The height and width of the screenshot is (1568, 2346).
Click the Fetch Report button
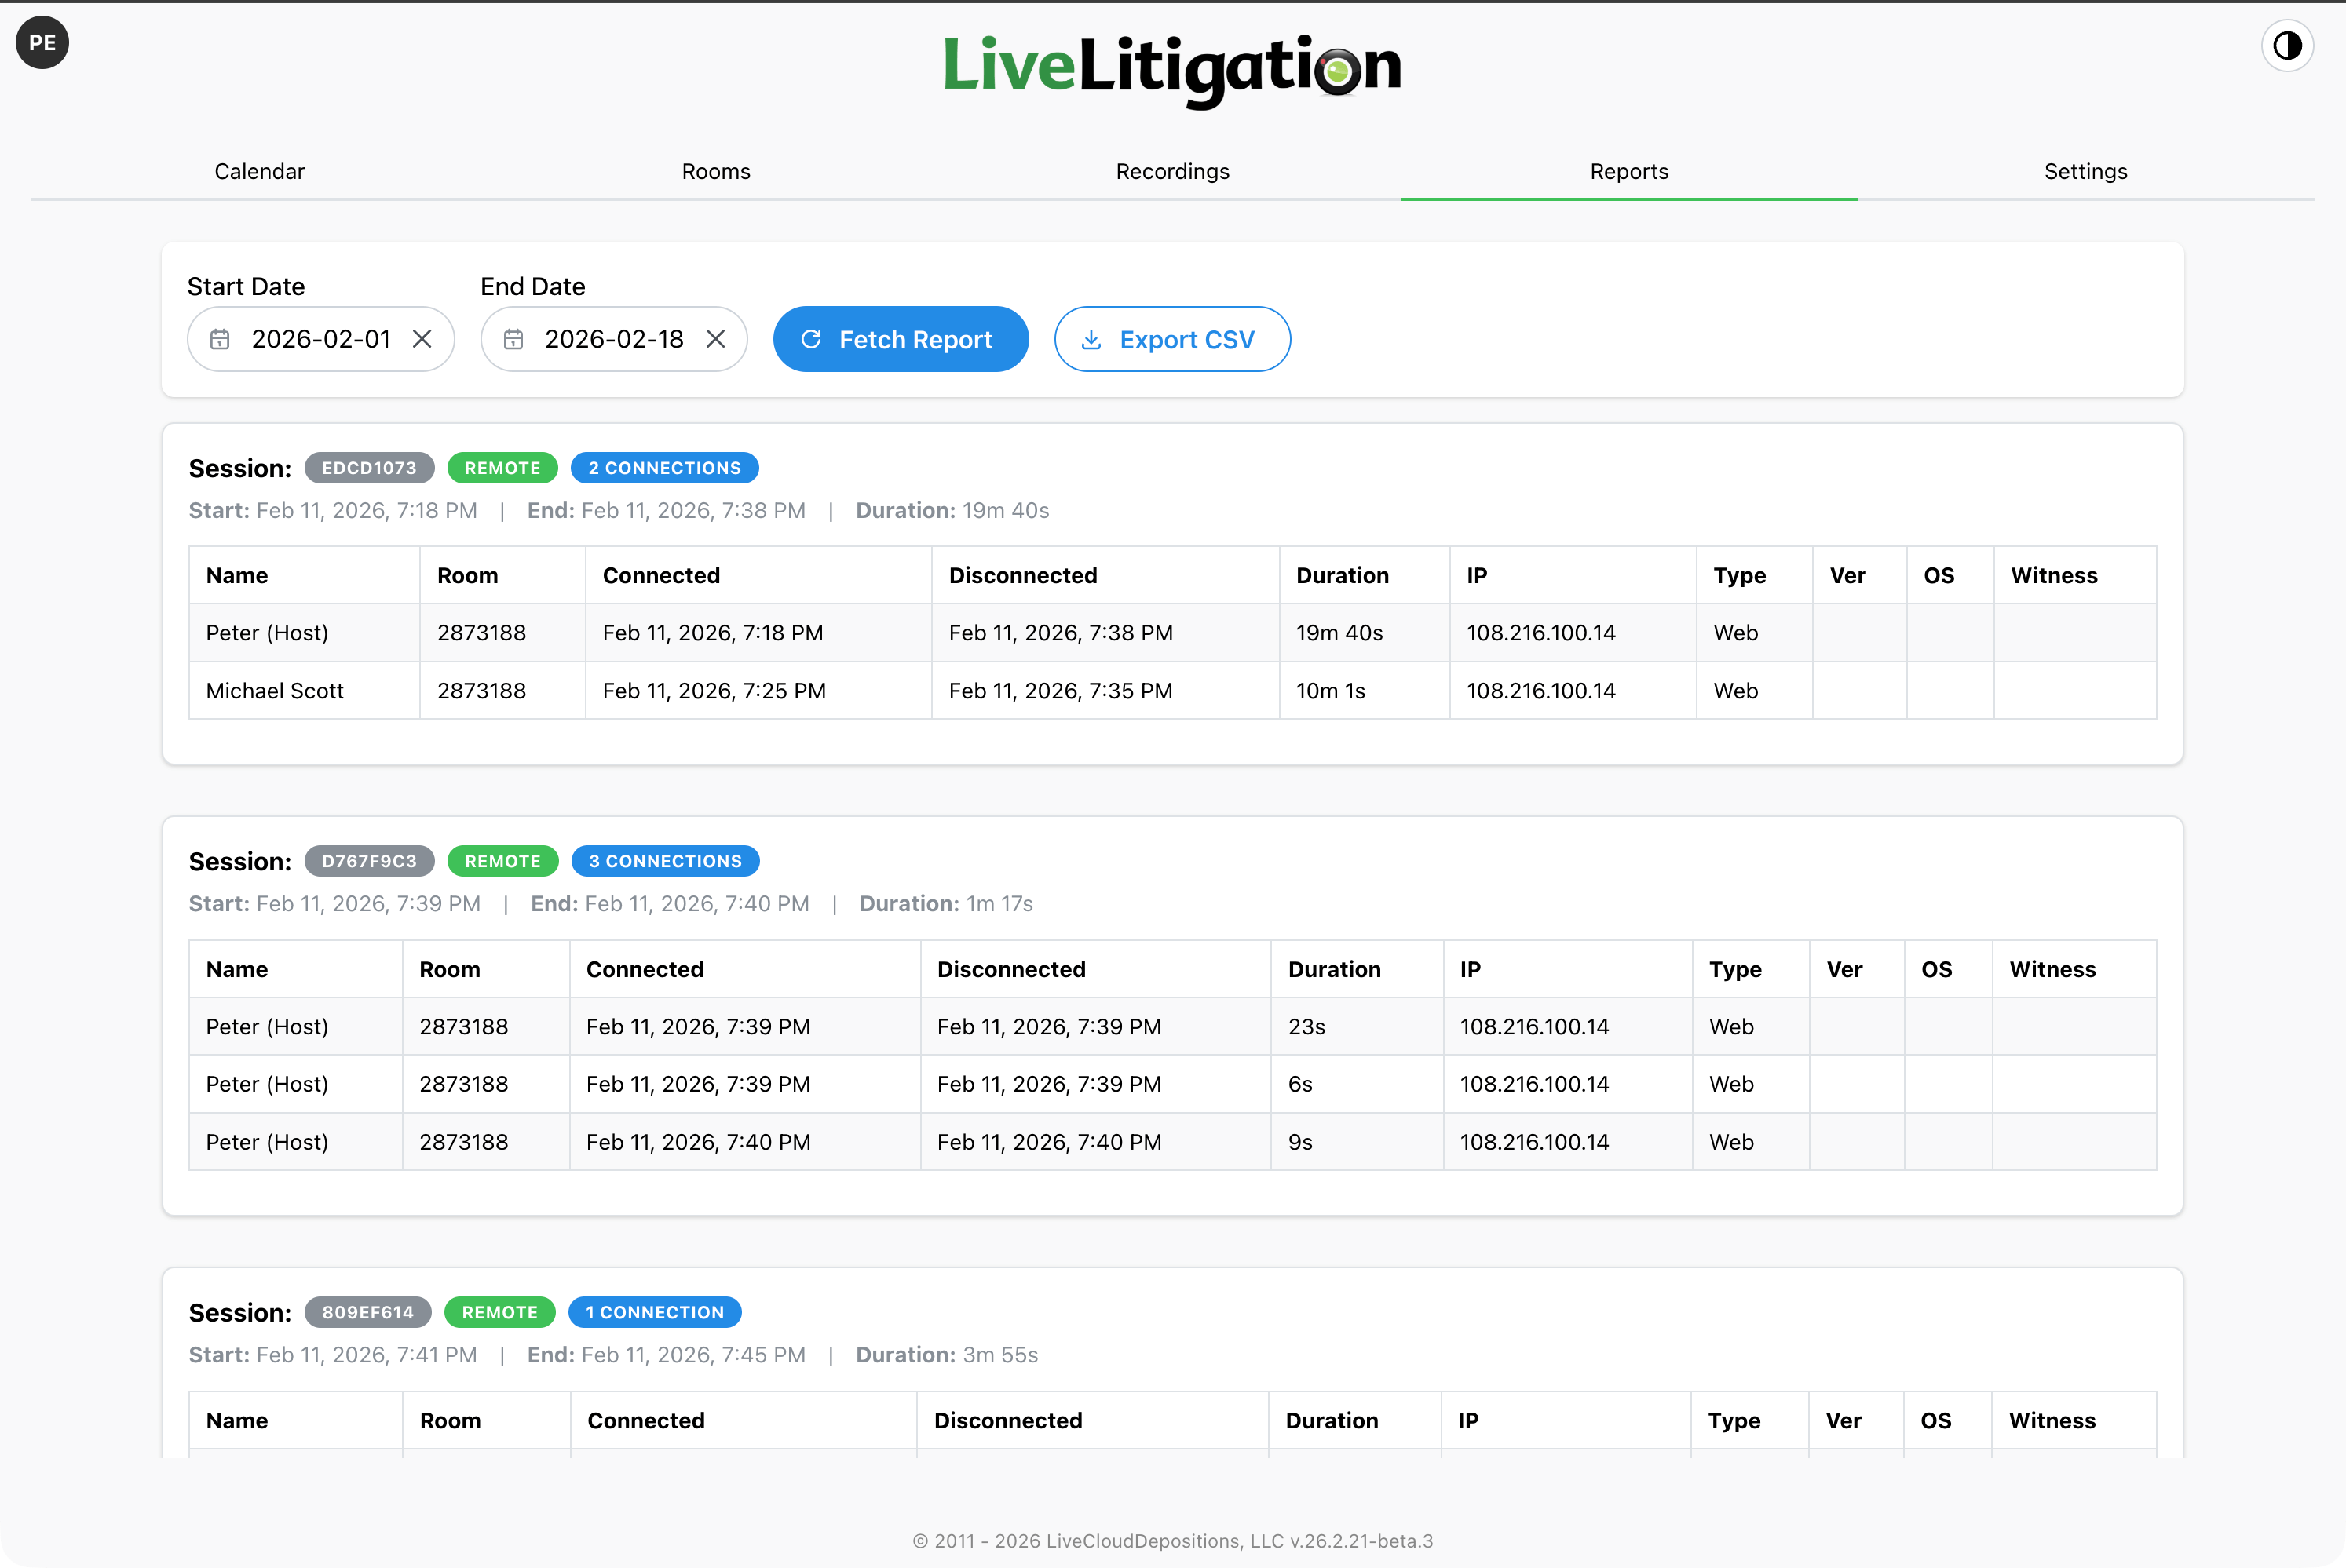[x=901, y=339]
